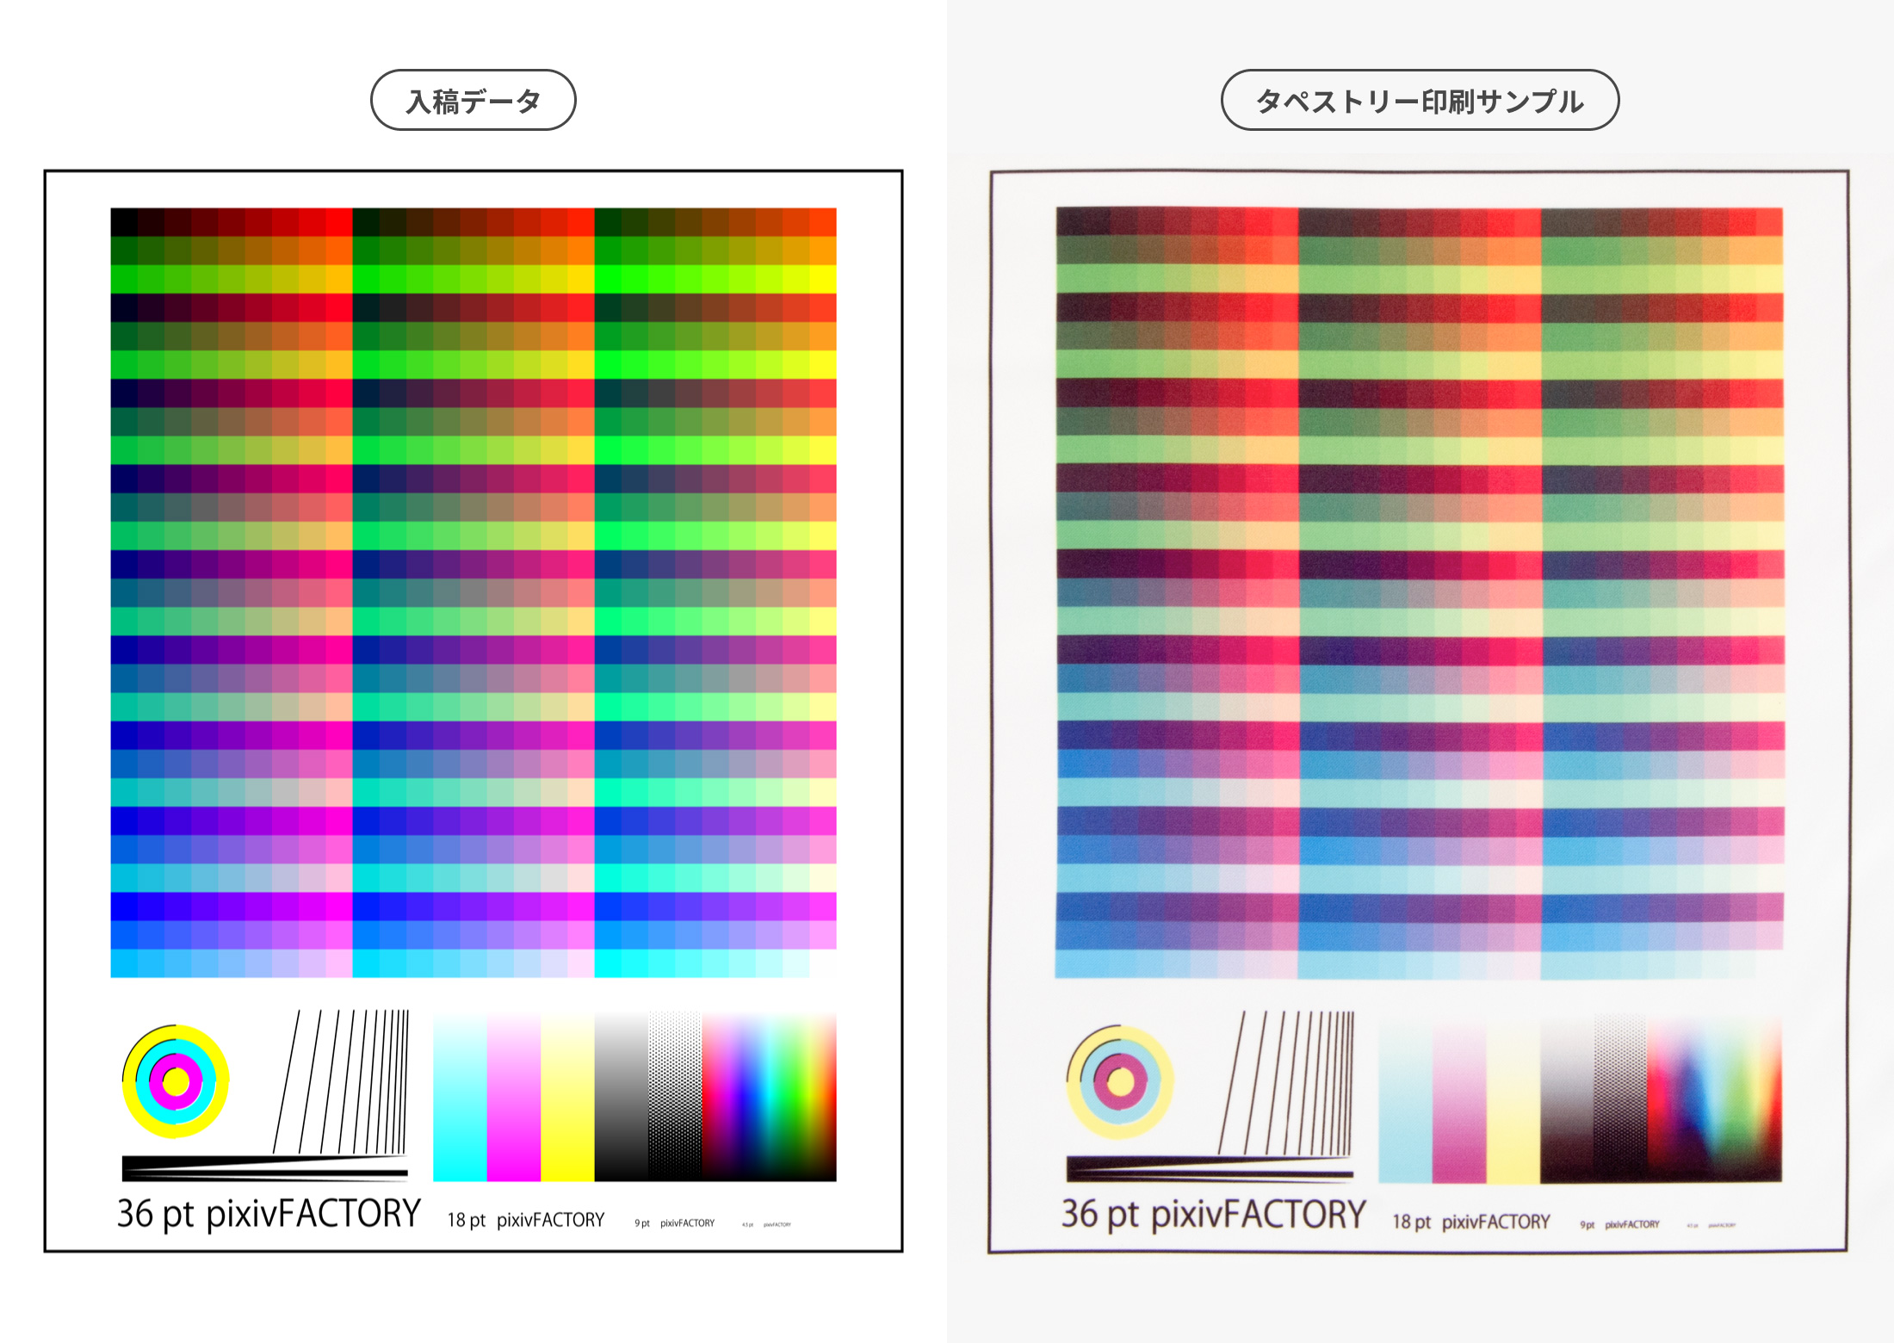Viewport: 1894px width, 1343px height.
Task: Click the yellow gradient bar in left chart
Action: point(566,1097)
